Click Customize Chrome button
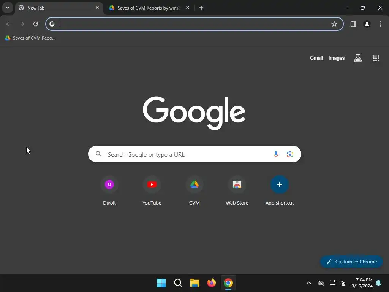 click(351, 262)
